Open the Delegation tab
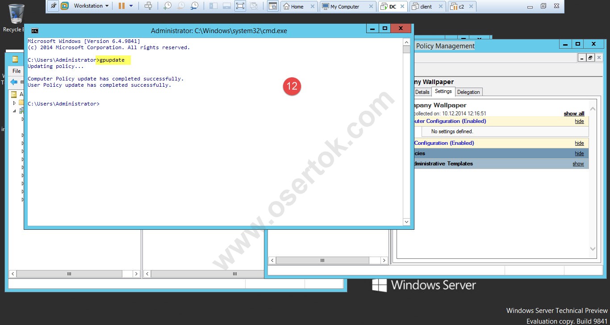 [x=468, y=92]
